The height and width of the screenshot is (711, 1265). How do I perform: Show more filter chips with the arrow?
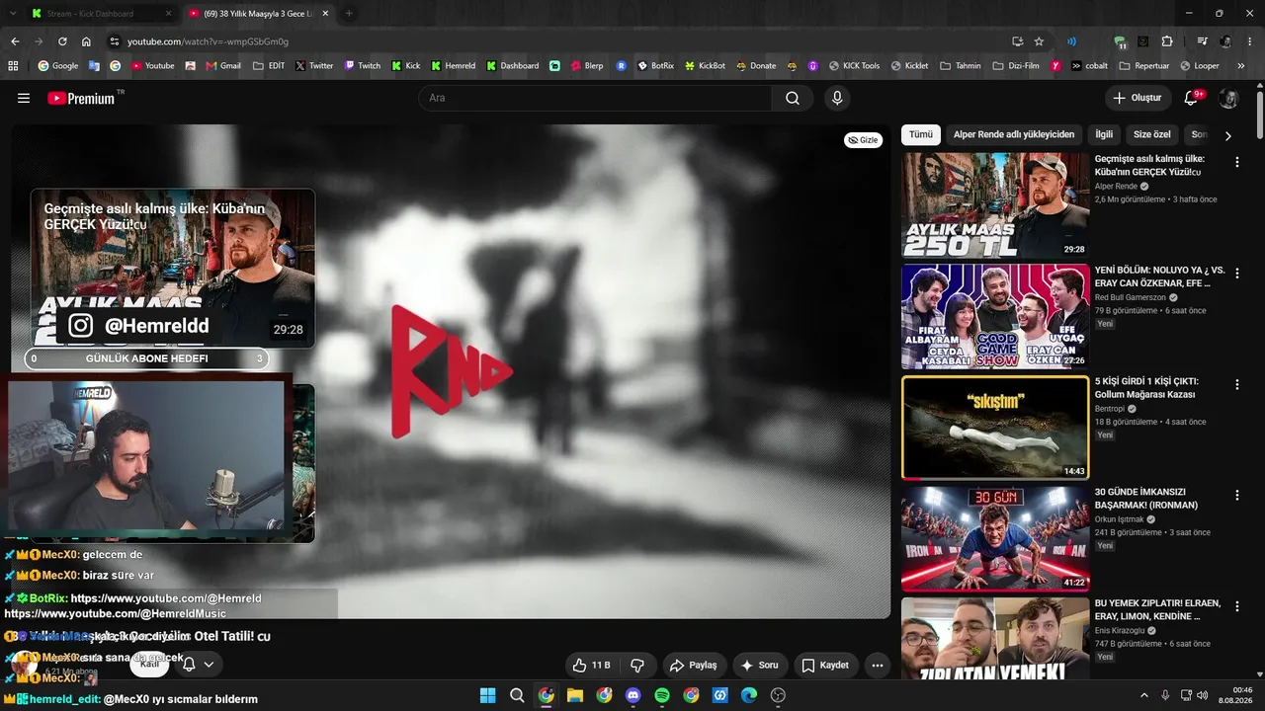click(x=1228, y=135)
